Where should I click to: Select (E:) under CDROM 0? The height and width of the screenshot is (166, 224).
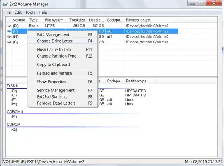[14, 117]
